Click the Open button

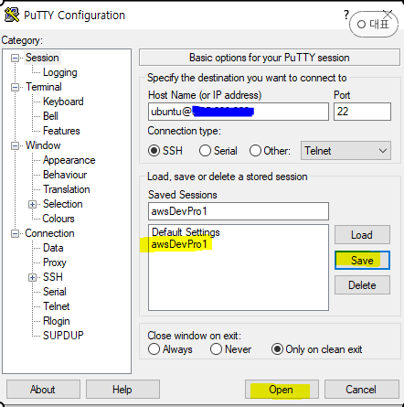(282, 390)
